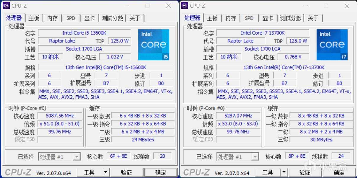Screen dimensions: 358x178
Task: Click L1 instruction 6 x 32 KB value
Action: pos(143,124)
